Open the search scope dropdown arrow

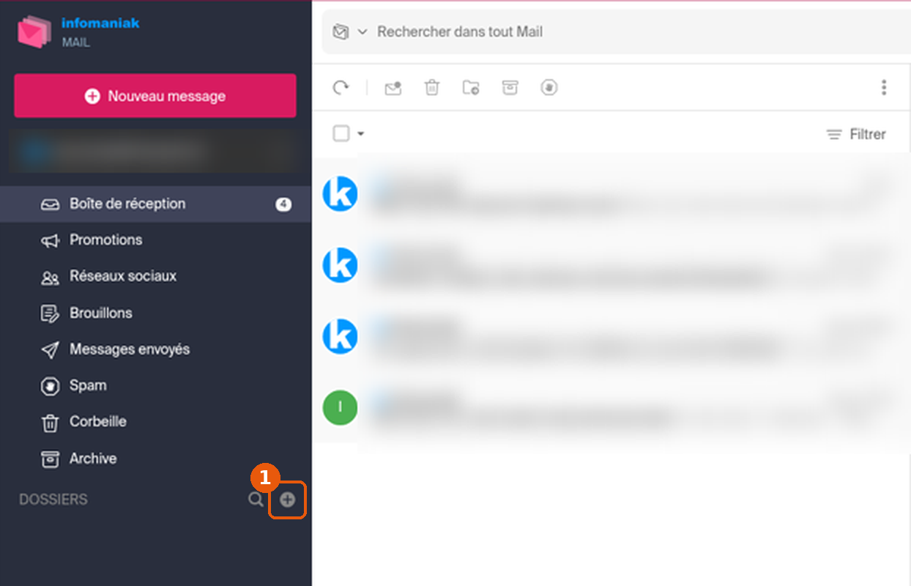tap(362, 32)
